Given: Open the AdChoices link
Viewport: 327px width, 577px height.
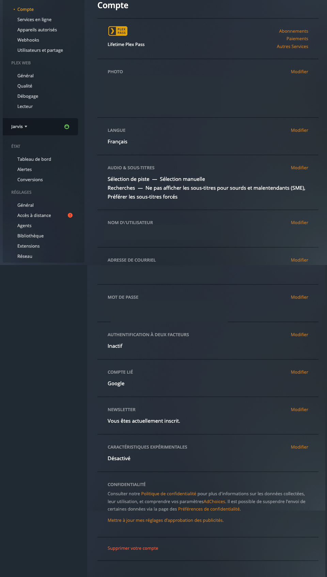Looking at the screenshot, I should [x=214, y=501].
